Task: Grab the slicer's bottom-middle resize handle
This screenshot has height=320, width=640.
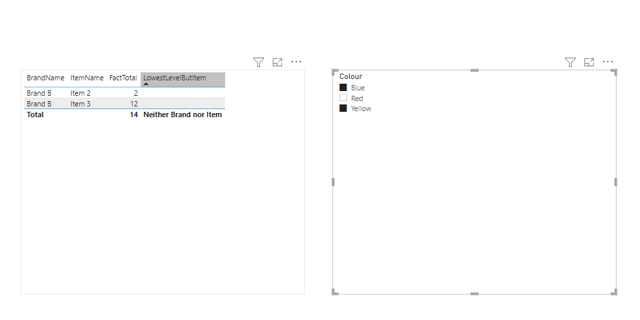Action: click(474, 293)
